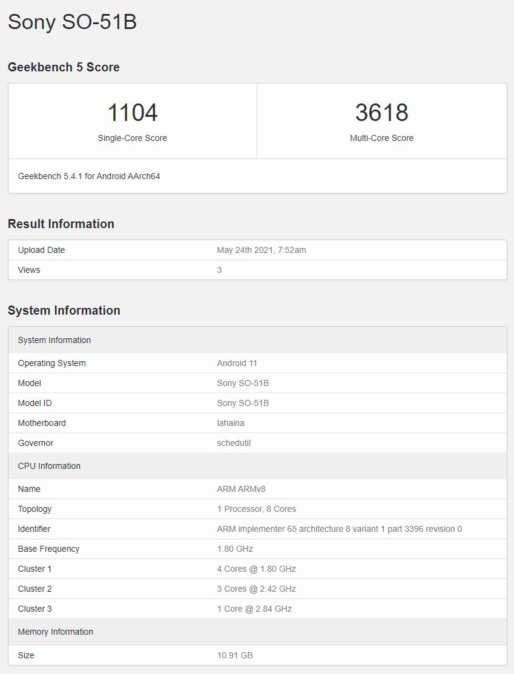Click the Topology label

[35, 509]
